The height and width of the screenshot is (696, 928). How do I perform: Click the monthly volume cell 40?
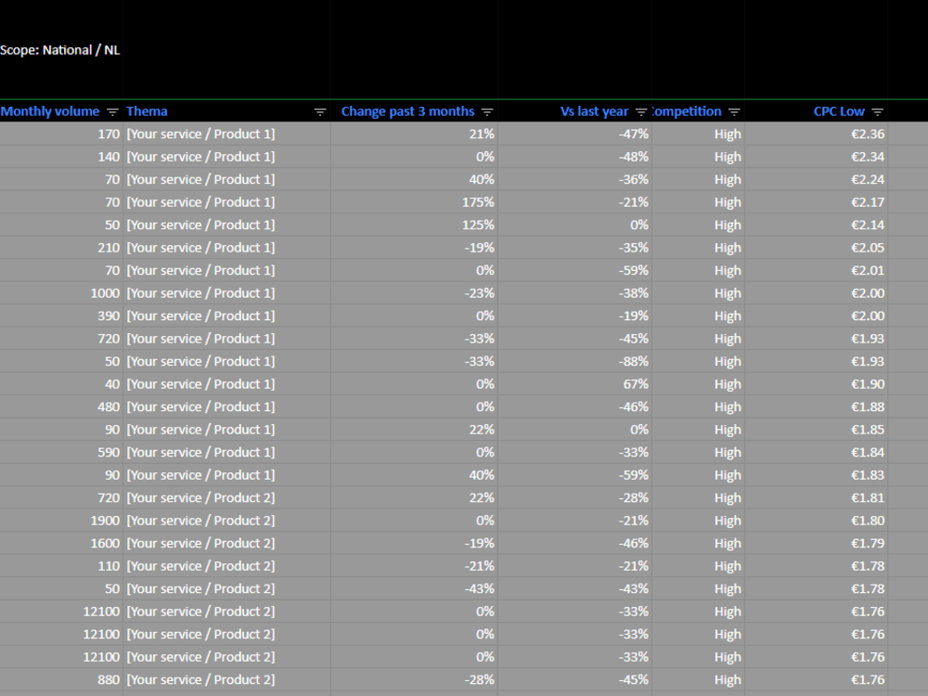coord(61,384)
